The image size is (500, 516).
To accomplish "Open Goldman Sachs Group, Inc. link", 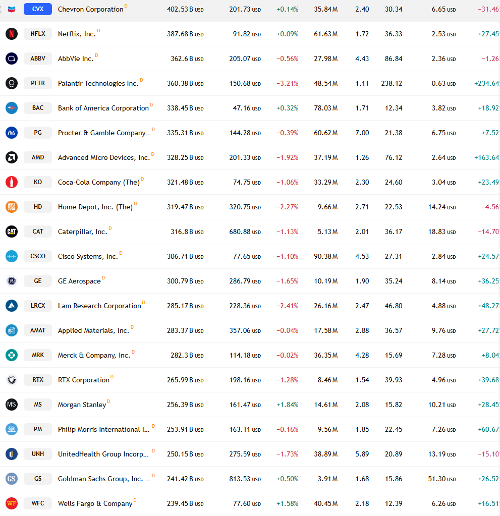I will pyautogui.click(x=104, y=479).
